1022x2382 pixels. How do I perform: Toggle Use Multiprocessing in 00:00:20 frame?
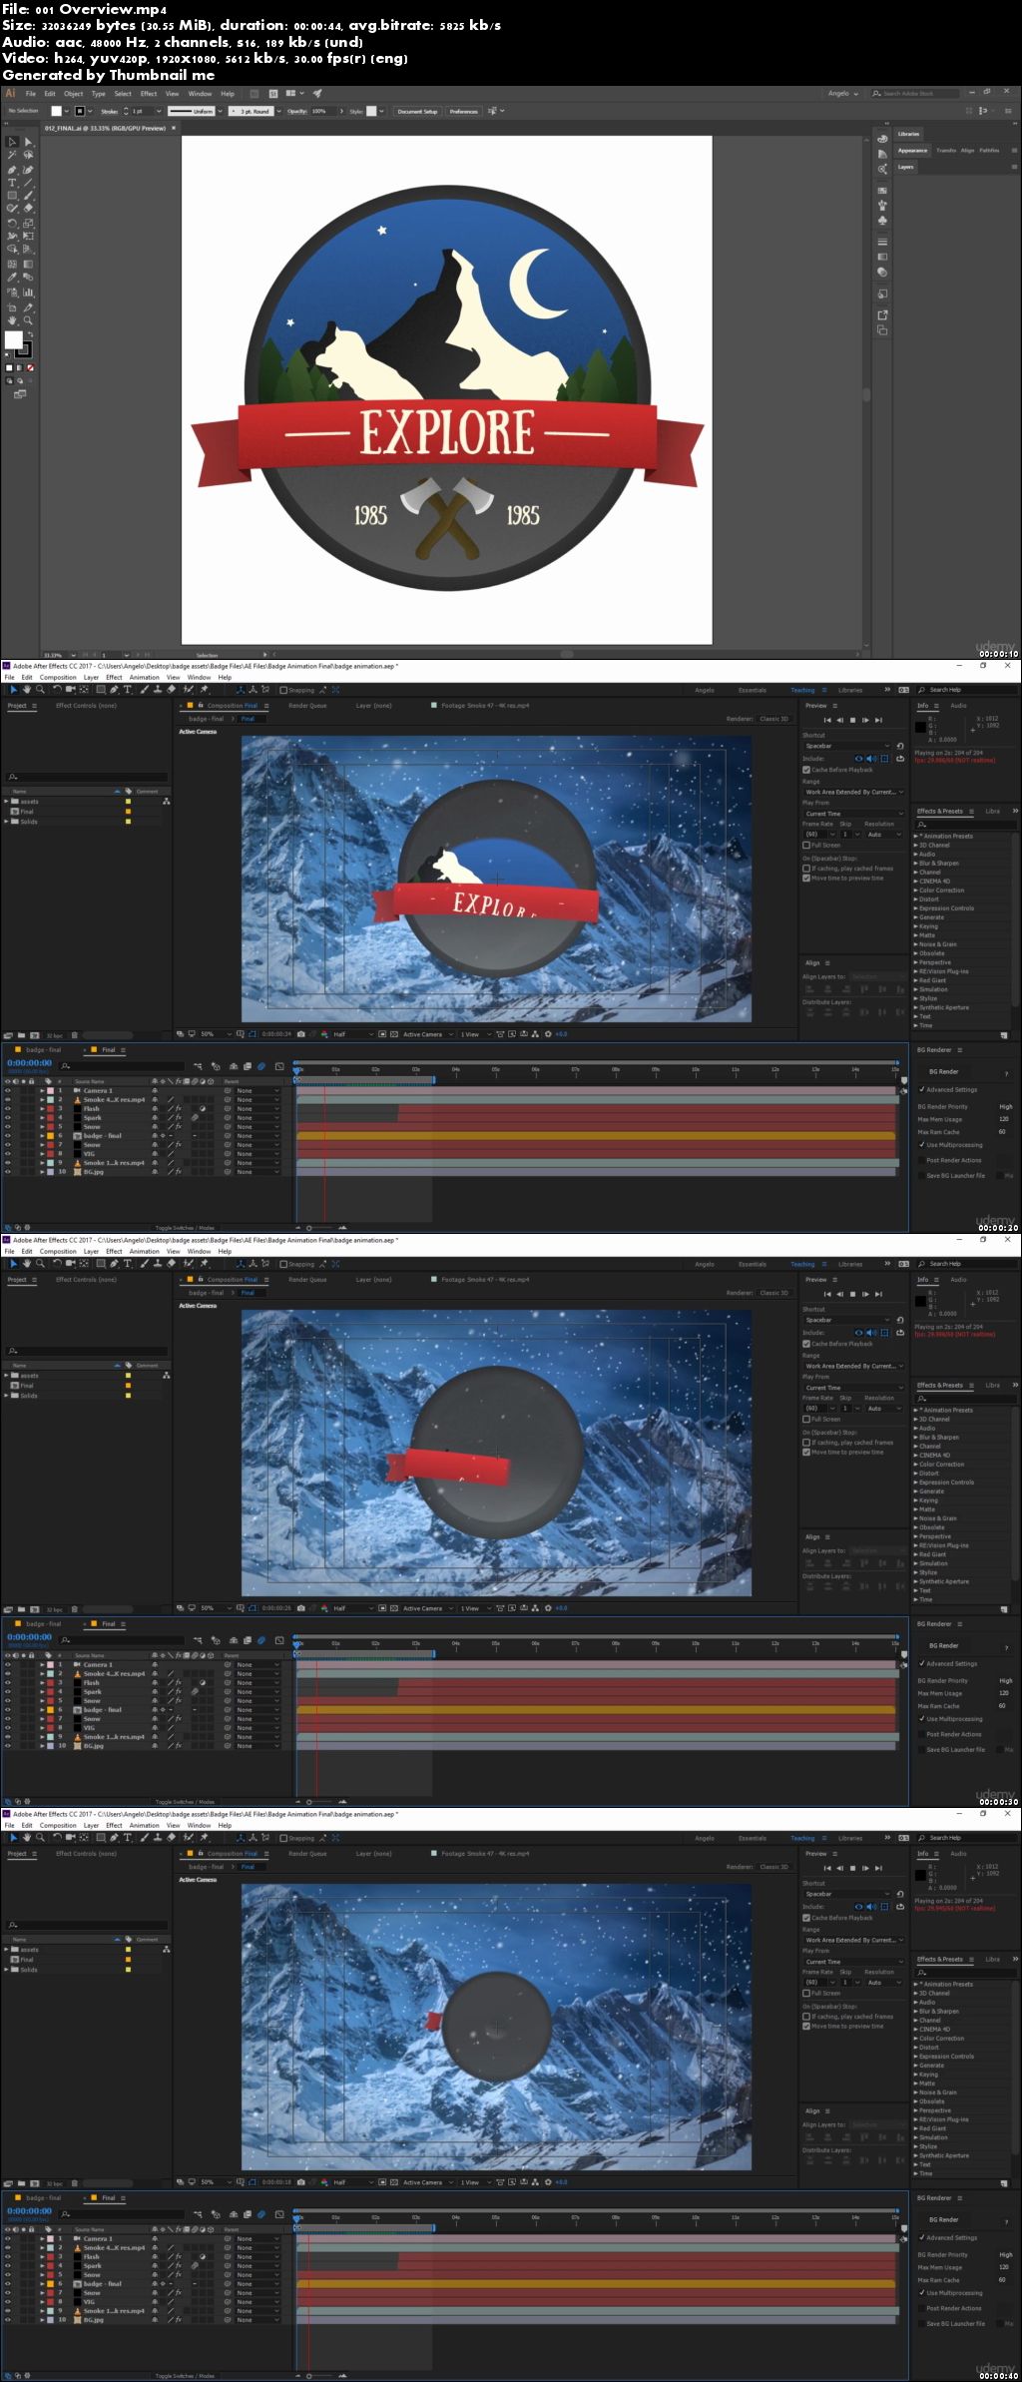point(921,1145)
